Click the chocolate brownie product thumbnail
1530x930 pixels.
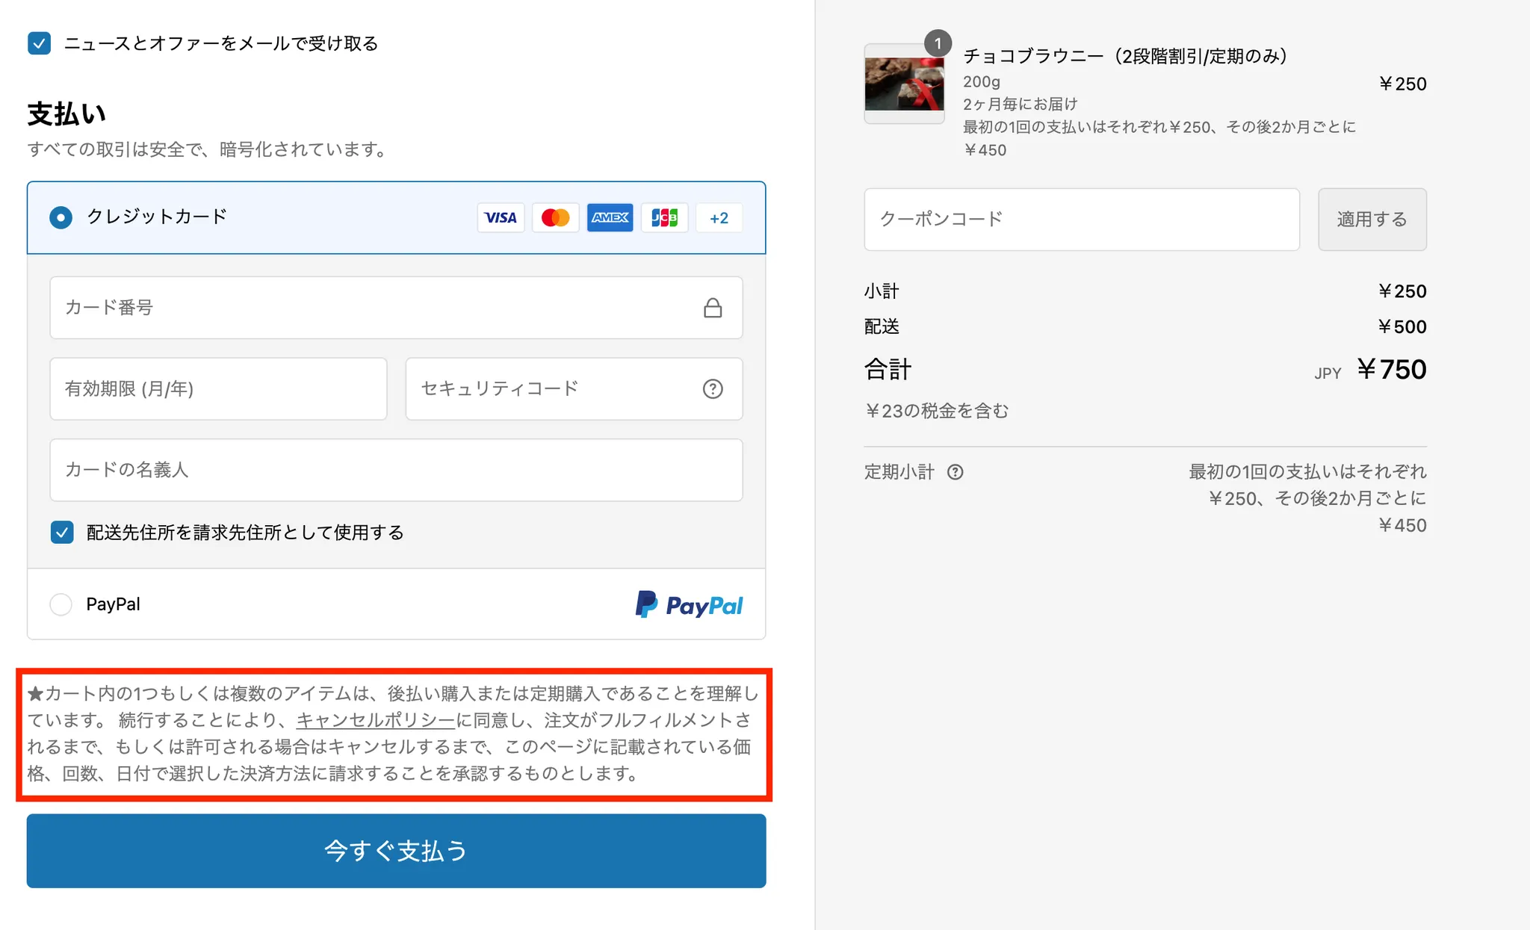click(904, 84)
